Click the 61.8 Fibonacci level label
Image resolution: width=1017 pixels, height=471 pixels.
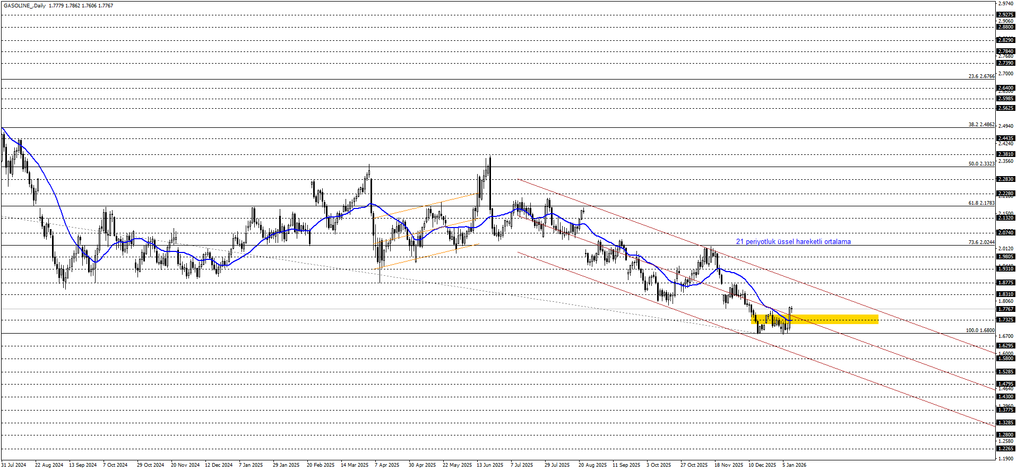[x=981, y=203]
